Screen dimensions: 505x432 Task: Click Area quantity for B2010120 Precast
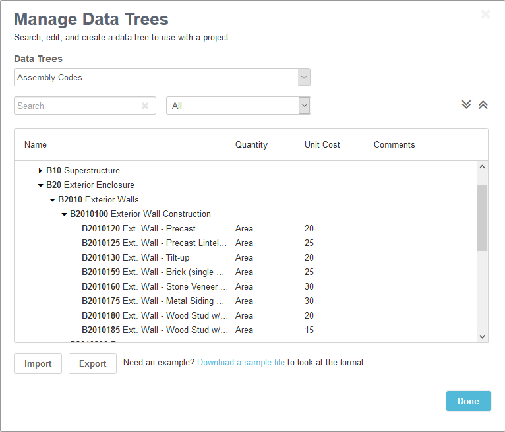(244, 228)
